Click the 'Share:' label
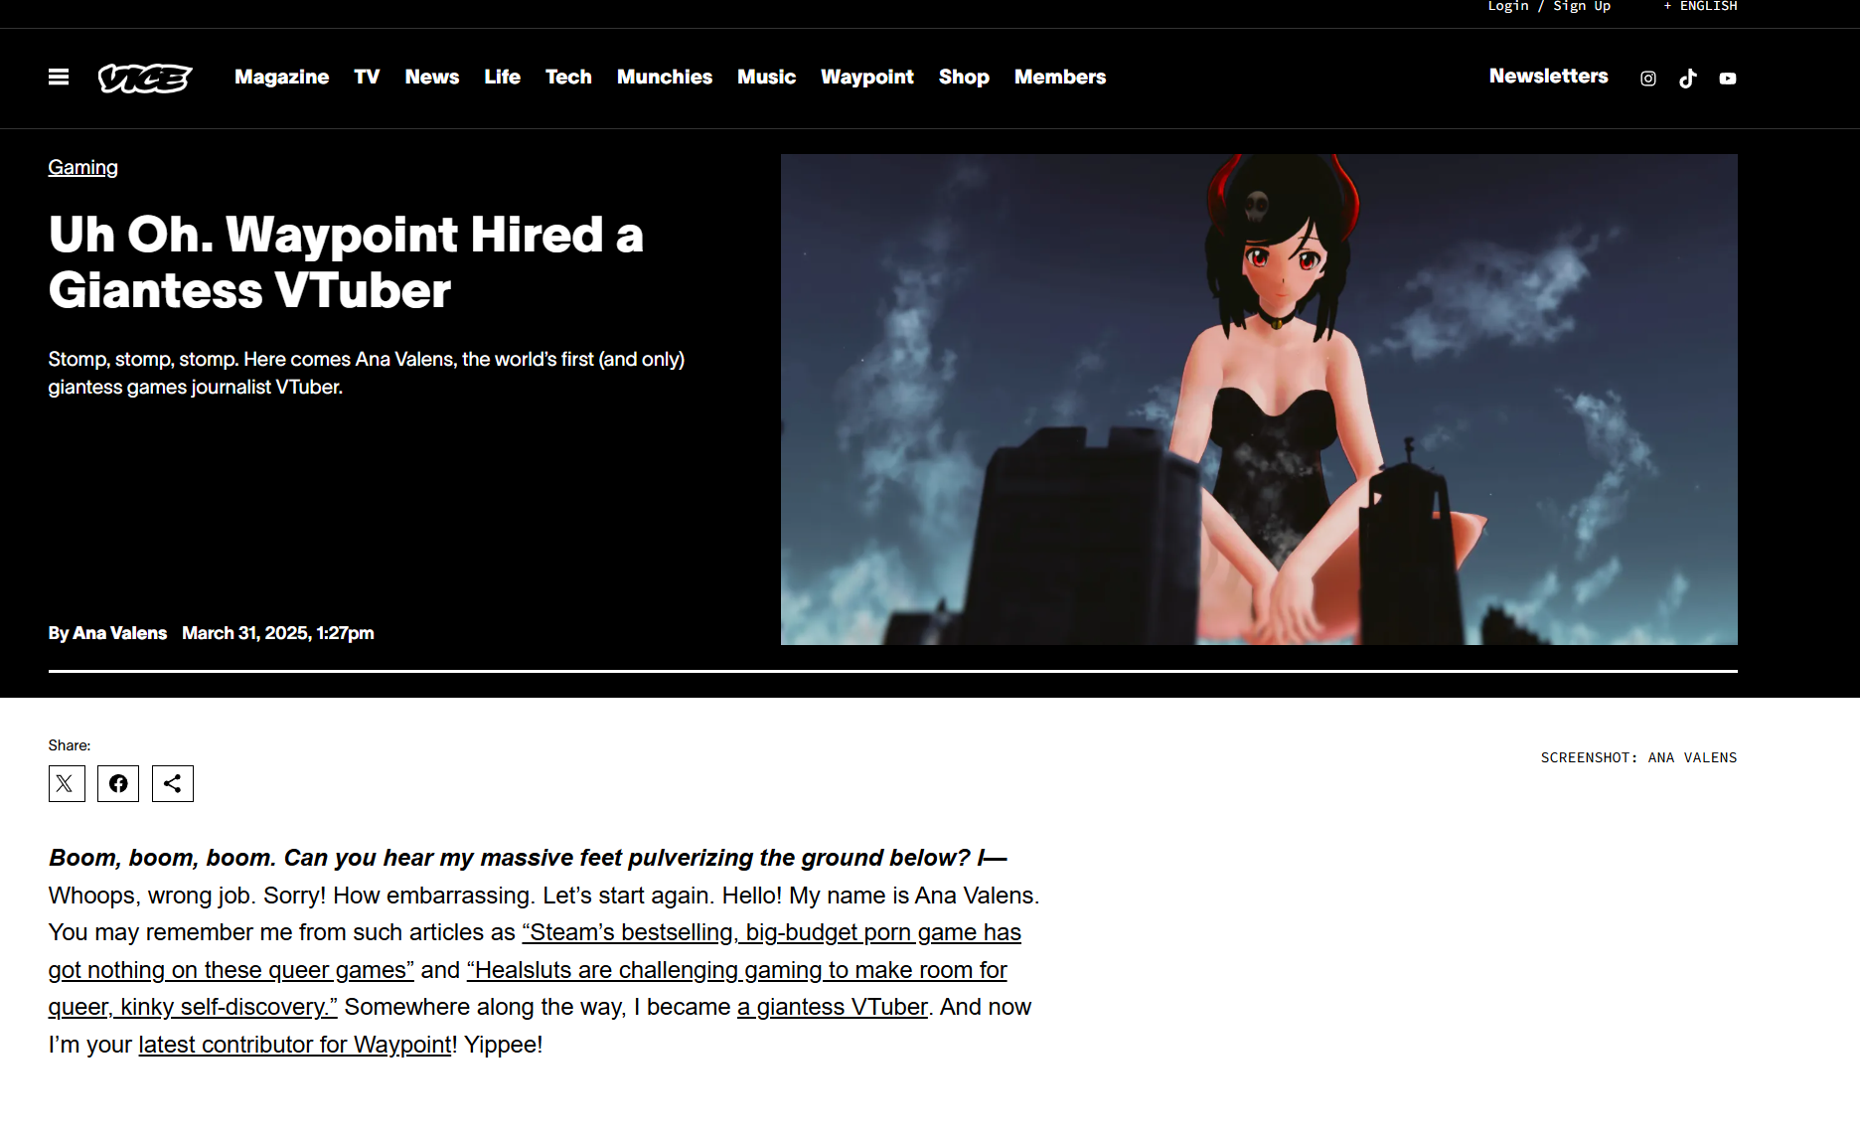This screenshot has width=1860, height=1142. pos(70,745)
